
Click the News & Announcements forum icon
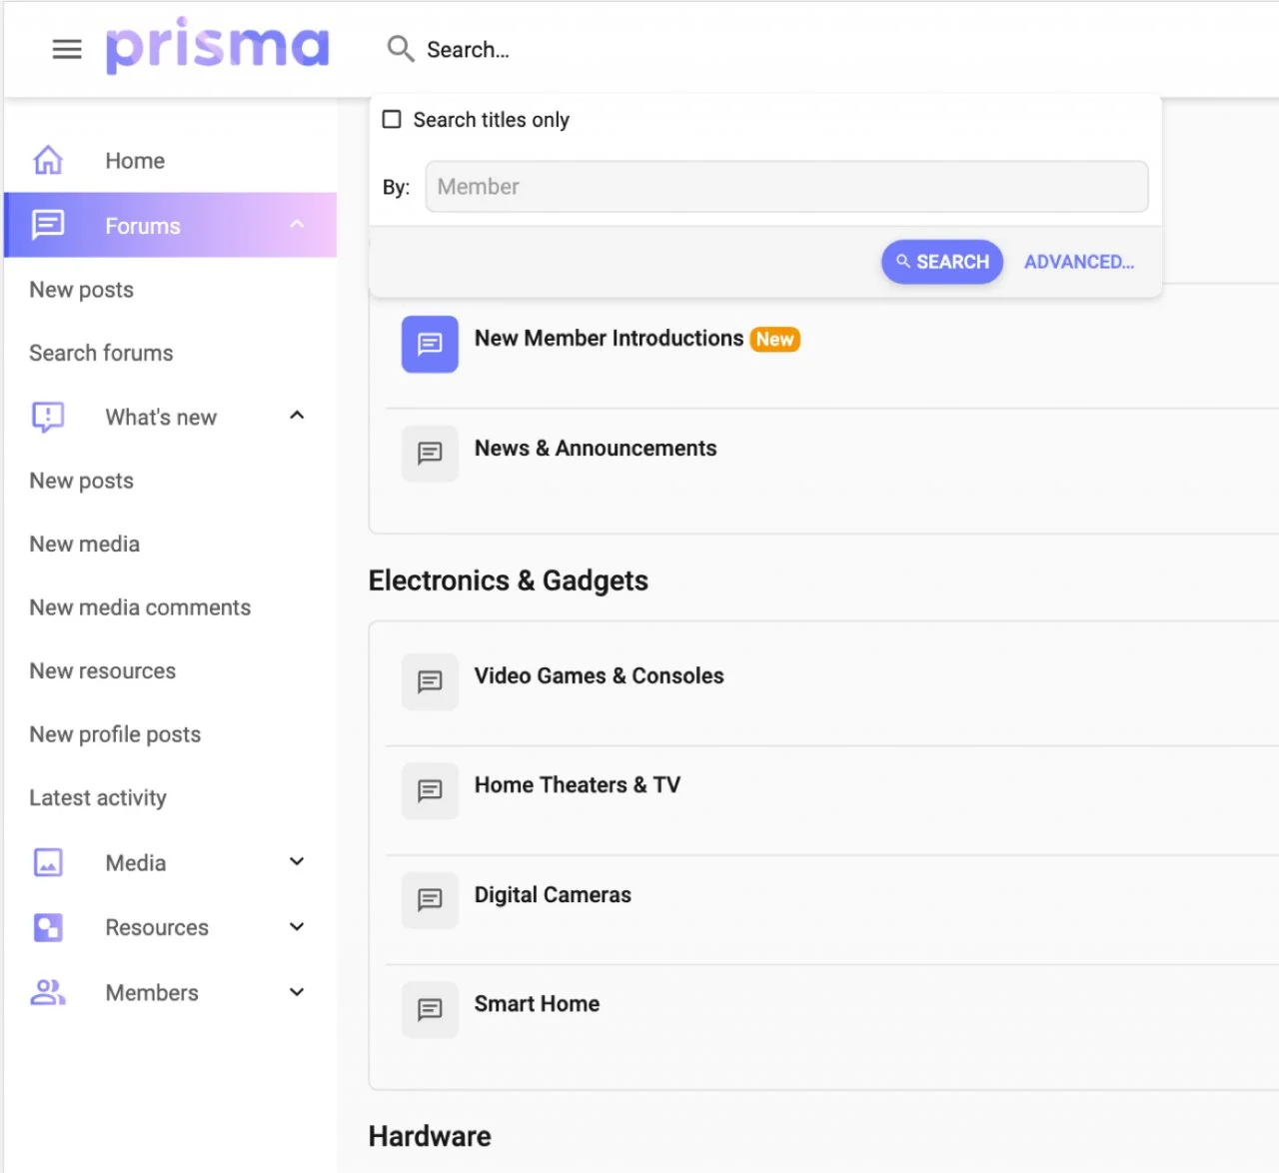(430, 454)
